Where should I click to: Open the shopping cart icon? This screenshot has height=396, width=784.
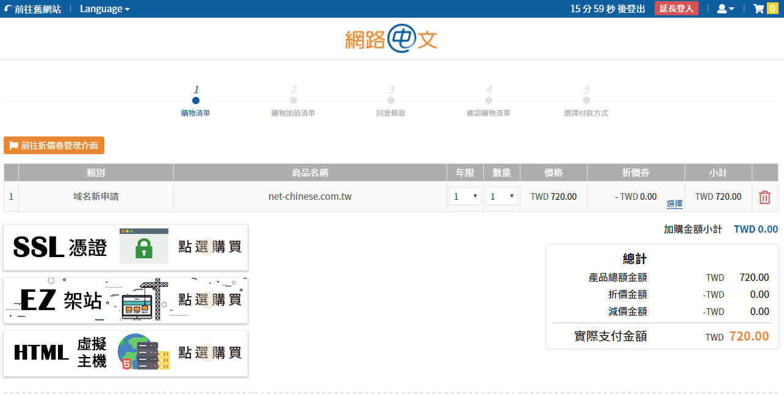(x=759, y=9)
